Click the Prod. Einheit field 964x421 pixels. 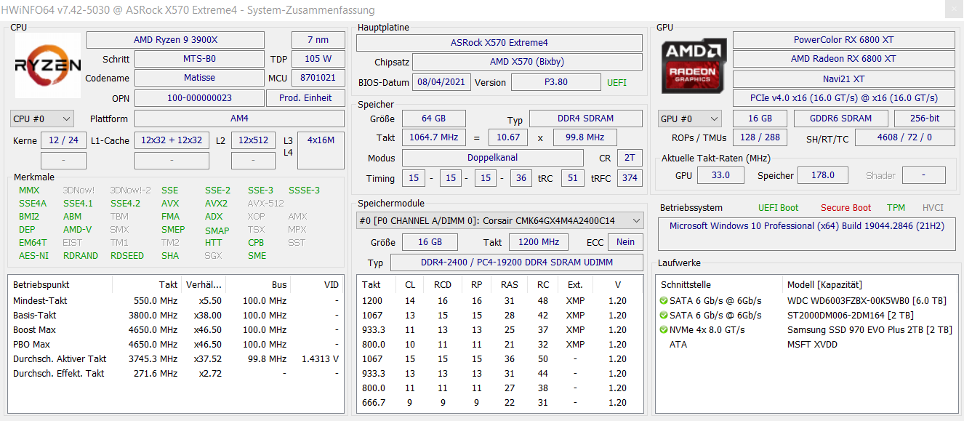[x=305, y=97]
